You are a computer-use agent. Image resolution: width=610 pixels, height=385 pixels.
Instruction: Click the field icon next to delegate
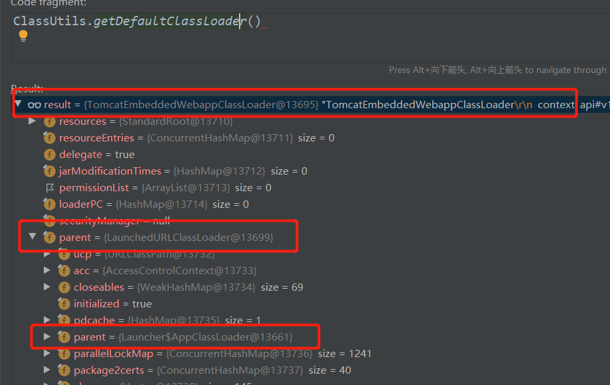(49, 155)
